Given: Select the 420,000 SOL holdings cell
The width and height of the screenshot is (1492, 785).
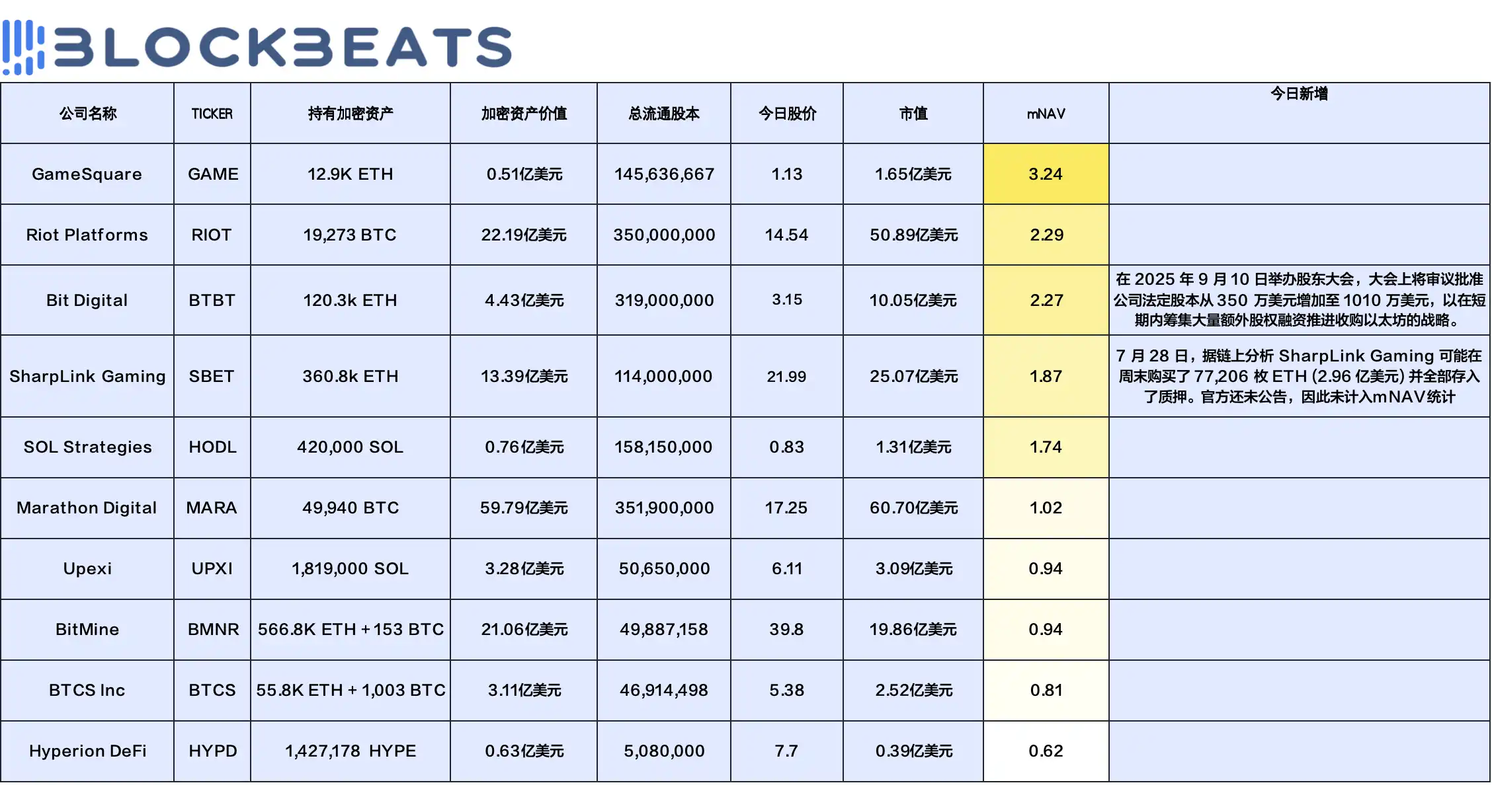Looking at the screenshot, I should click(350, 447).
